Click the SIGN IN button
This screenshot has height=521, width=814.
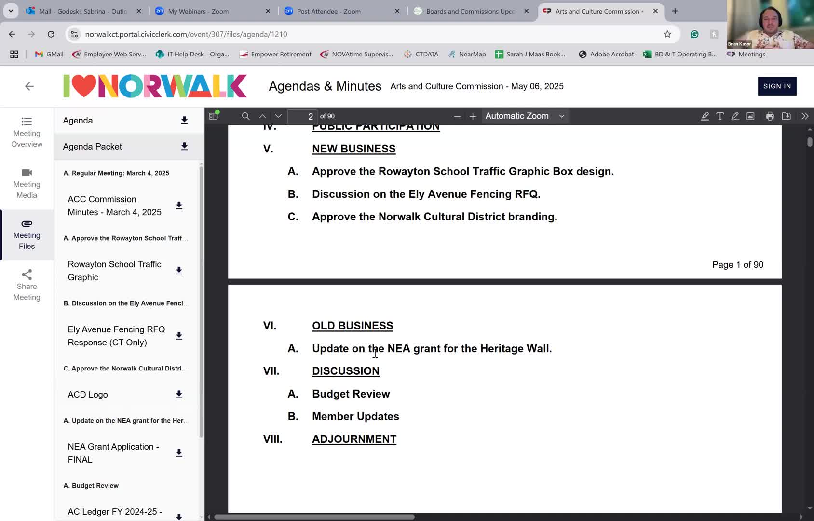click(x=777, y=86)
